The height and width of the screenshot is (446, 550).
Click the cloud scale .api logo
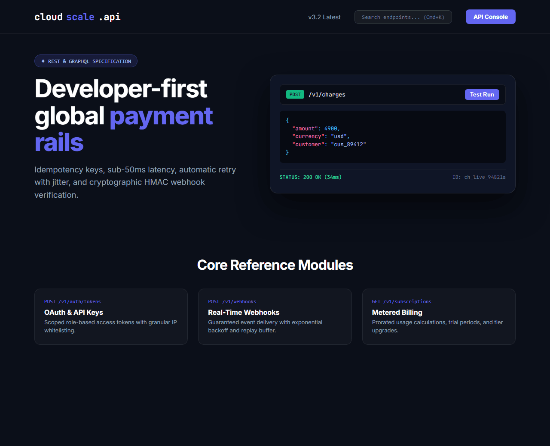[77, 17]
